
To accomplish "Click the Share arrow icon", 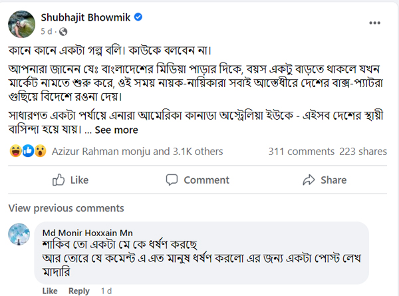I will 309,180.
